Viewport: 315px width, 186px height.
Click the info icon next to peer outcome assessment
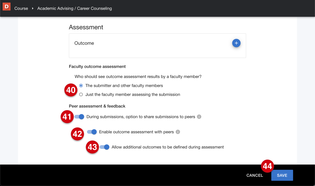[x=178, y=132]
